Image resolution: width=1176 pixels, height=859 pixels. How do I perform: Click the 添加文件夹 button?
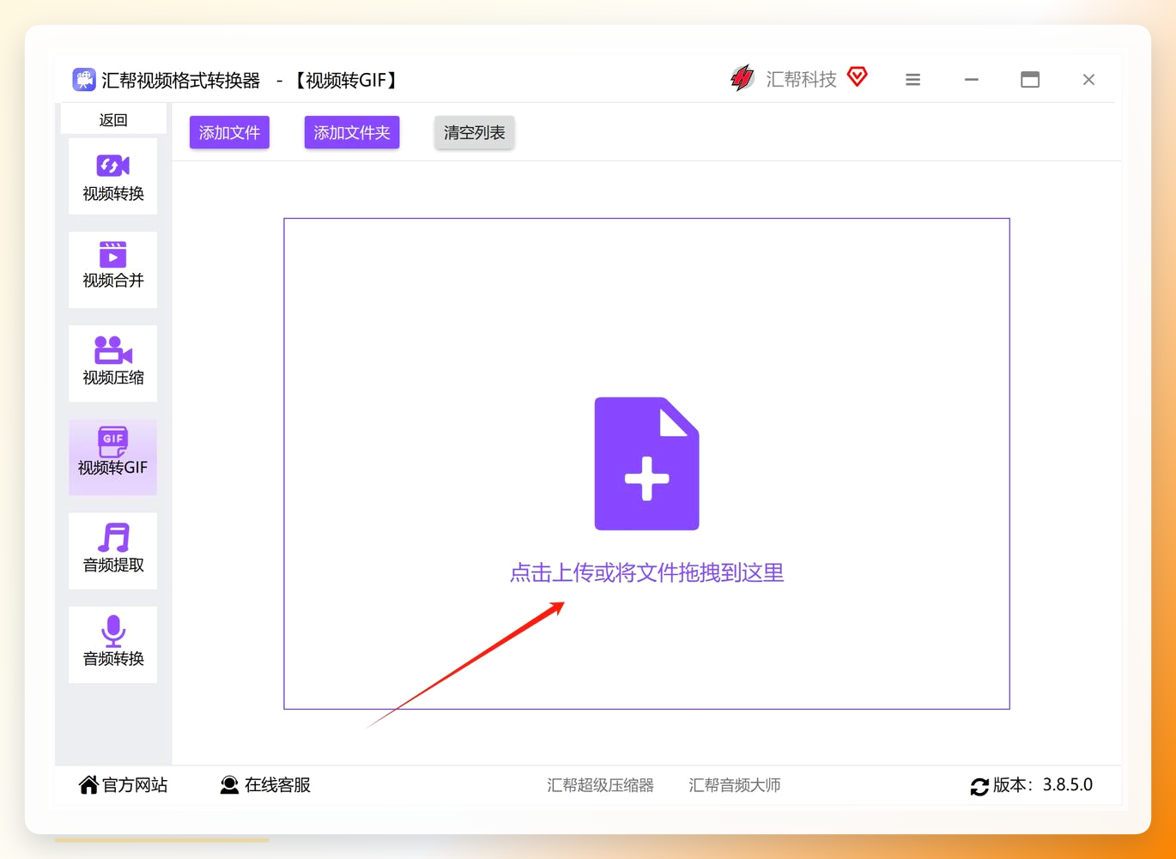[x=352, y=132]
